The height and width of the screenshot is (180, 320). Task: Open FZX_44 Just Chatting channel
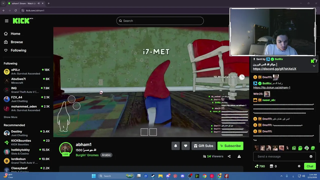pyautogui.click(x=26, y=99)
